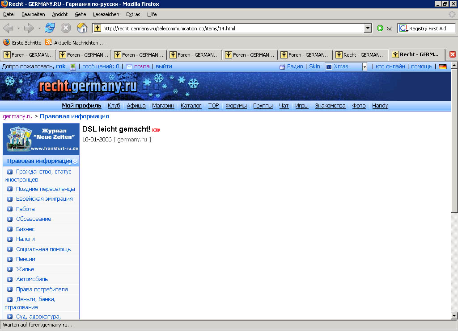The image size is (458, 331).
Task: Click the arrow icon beside Пенсии
Action: 10,259
